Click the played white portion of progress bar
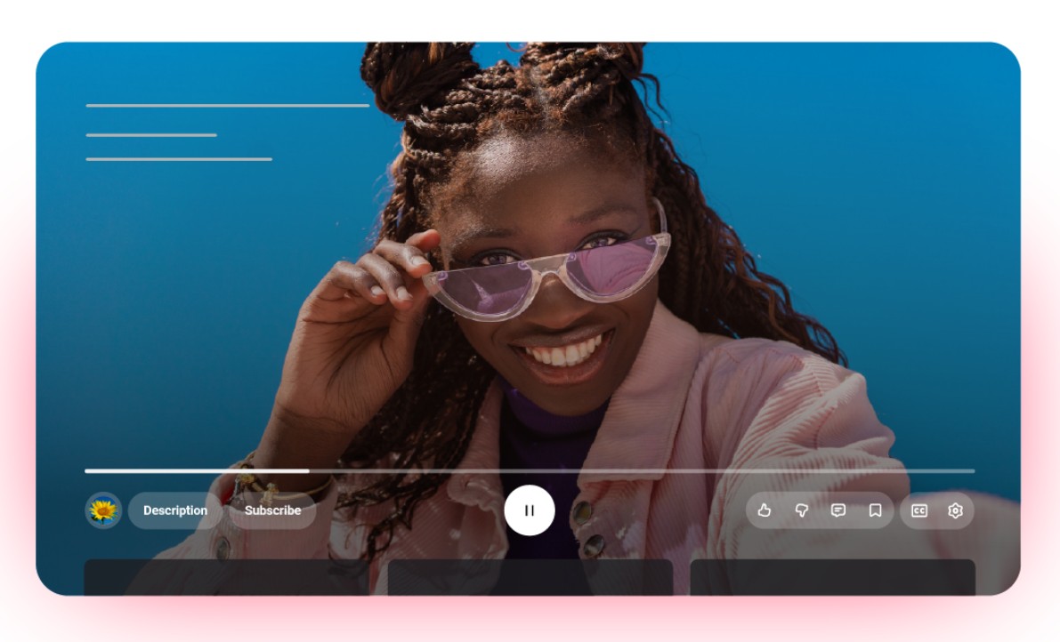Screen dimensions: 1060x642 (x=196, y=470)
